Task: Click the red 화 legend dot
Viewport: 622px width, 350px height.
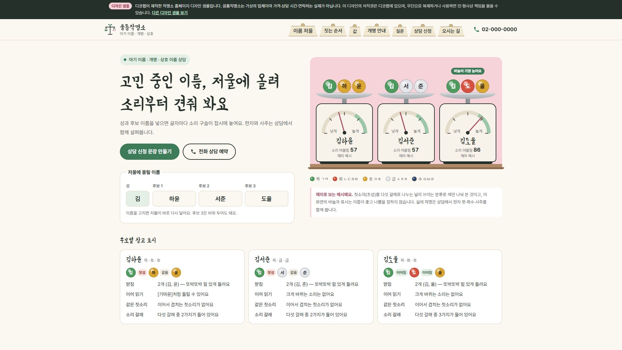Action: 335,179
